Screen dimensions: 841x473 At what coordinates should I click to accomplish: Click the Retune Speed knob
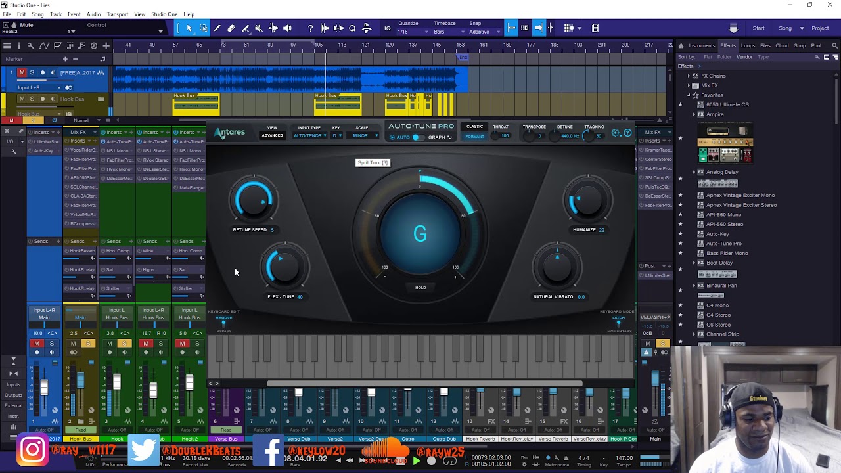tap(254, 200)
